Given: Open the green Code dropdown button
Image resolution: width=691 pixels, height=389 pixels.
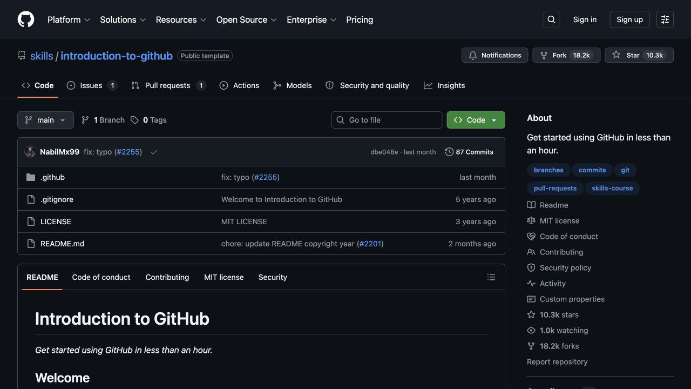Looking at the screenshot, I should (x=476, y=120).
